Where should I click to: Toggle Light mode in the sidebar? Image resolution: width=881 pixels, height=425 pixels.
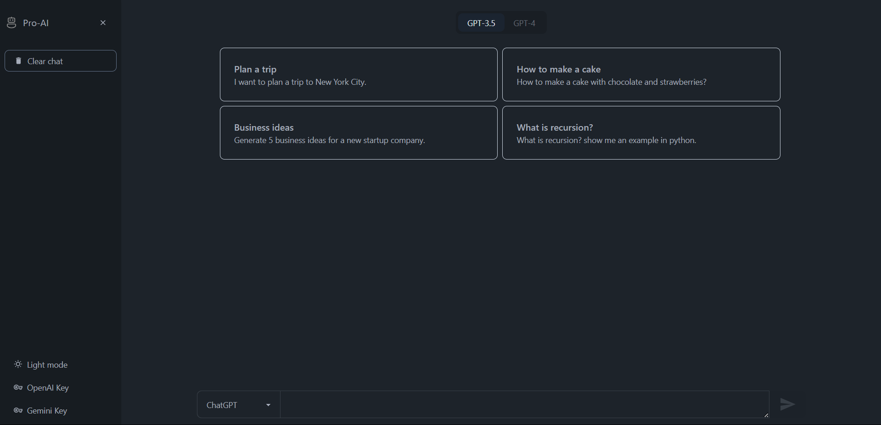(46, 364)
